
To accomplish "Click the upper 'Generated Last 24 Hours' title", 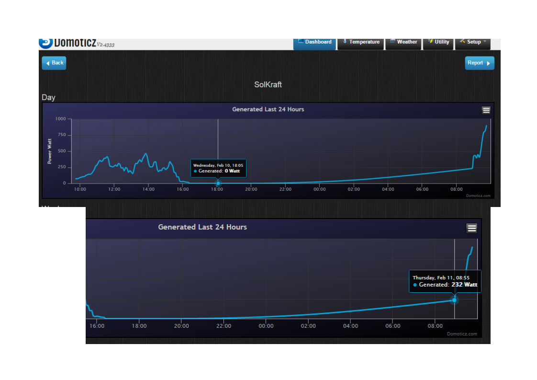I will (x=268, y=109).
